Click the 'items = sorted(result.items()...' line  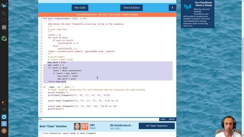pos(81,51)
